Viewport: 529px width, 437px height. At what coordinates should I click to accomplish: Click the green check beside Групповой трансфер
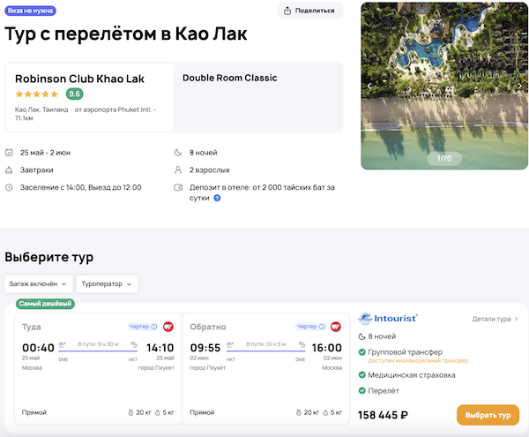pyautogui.click(x=362, y=351)
